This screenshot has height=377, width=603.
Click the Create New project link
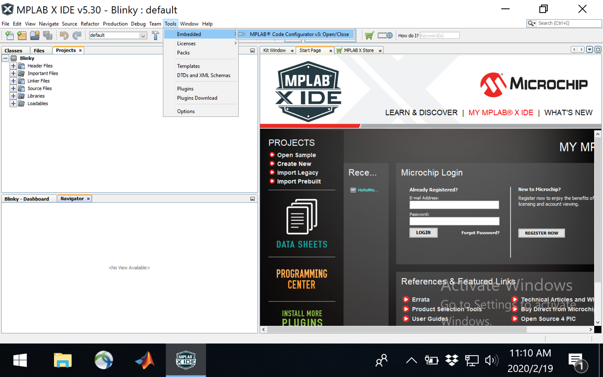294,164
